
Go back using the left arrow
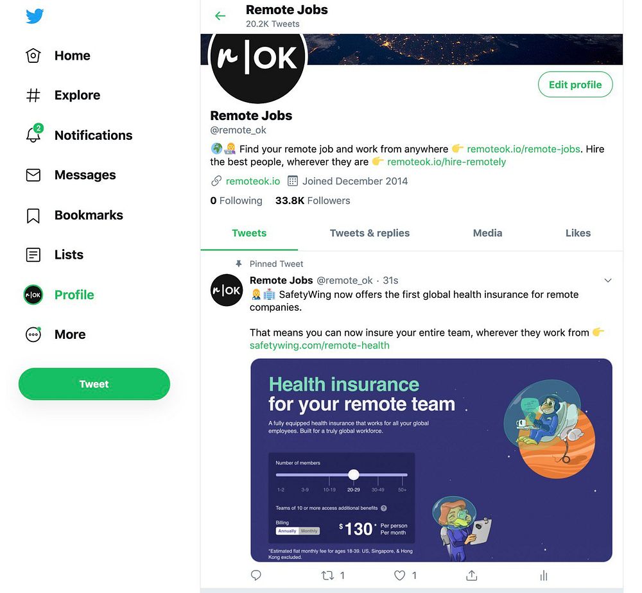[x=220, y=16]
